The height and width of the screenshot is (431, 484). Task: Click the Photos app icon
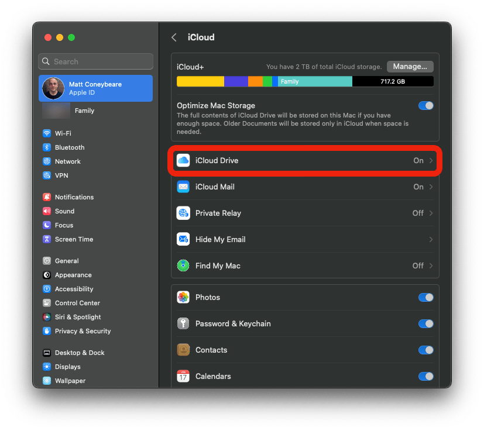click(x=183, y=297)
